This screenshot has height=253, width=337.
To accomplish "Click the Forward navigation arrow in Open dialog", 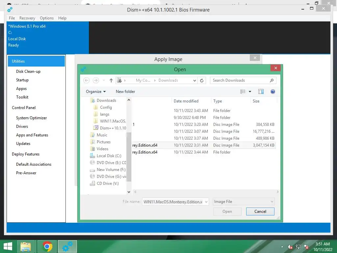I will [x=96, y=80].
